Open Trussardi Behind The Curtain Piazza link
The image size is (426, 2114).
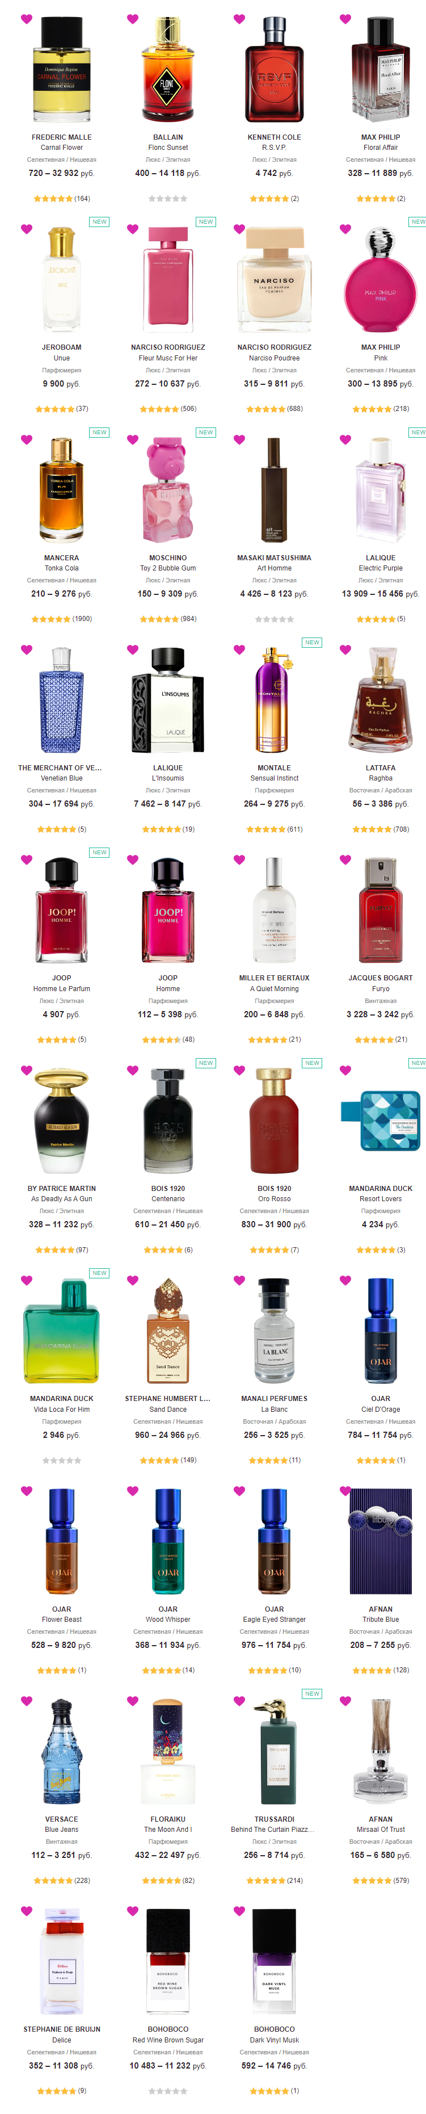274,1829
